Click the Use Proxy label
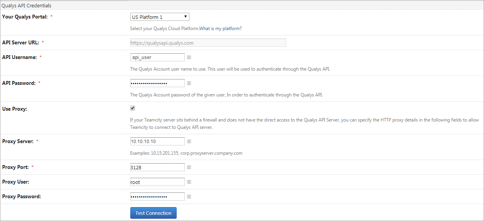484x221 pixels. 15,109
